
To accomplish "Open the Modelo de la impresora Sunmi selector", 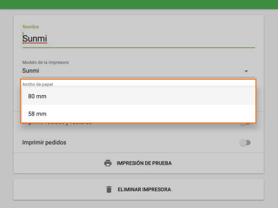I will click(x=139, y=71).
